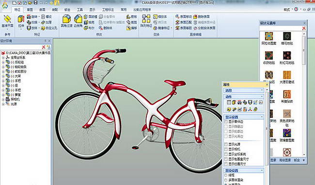Pick the 放样 loft feature tool

[32, 28]
